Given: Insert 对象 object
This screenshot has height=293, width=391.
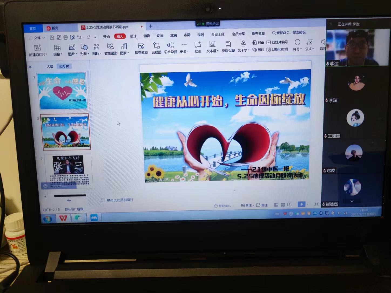Looking at the screenshot, I should pos(258,43).
